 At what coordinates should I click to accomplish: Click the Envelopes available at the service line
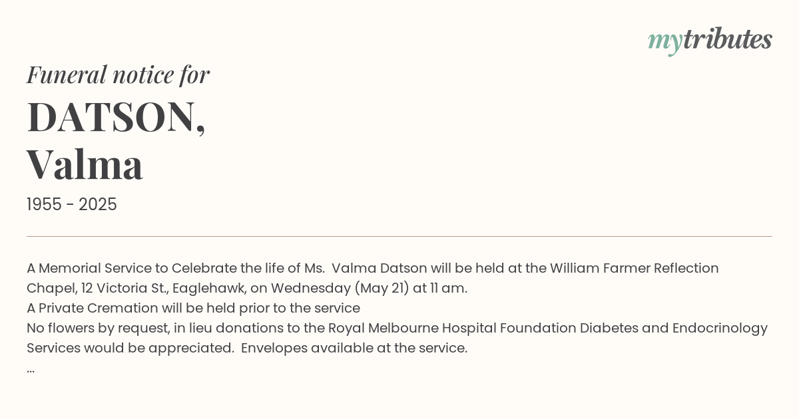pyautogui.click(x=354, y=349)
